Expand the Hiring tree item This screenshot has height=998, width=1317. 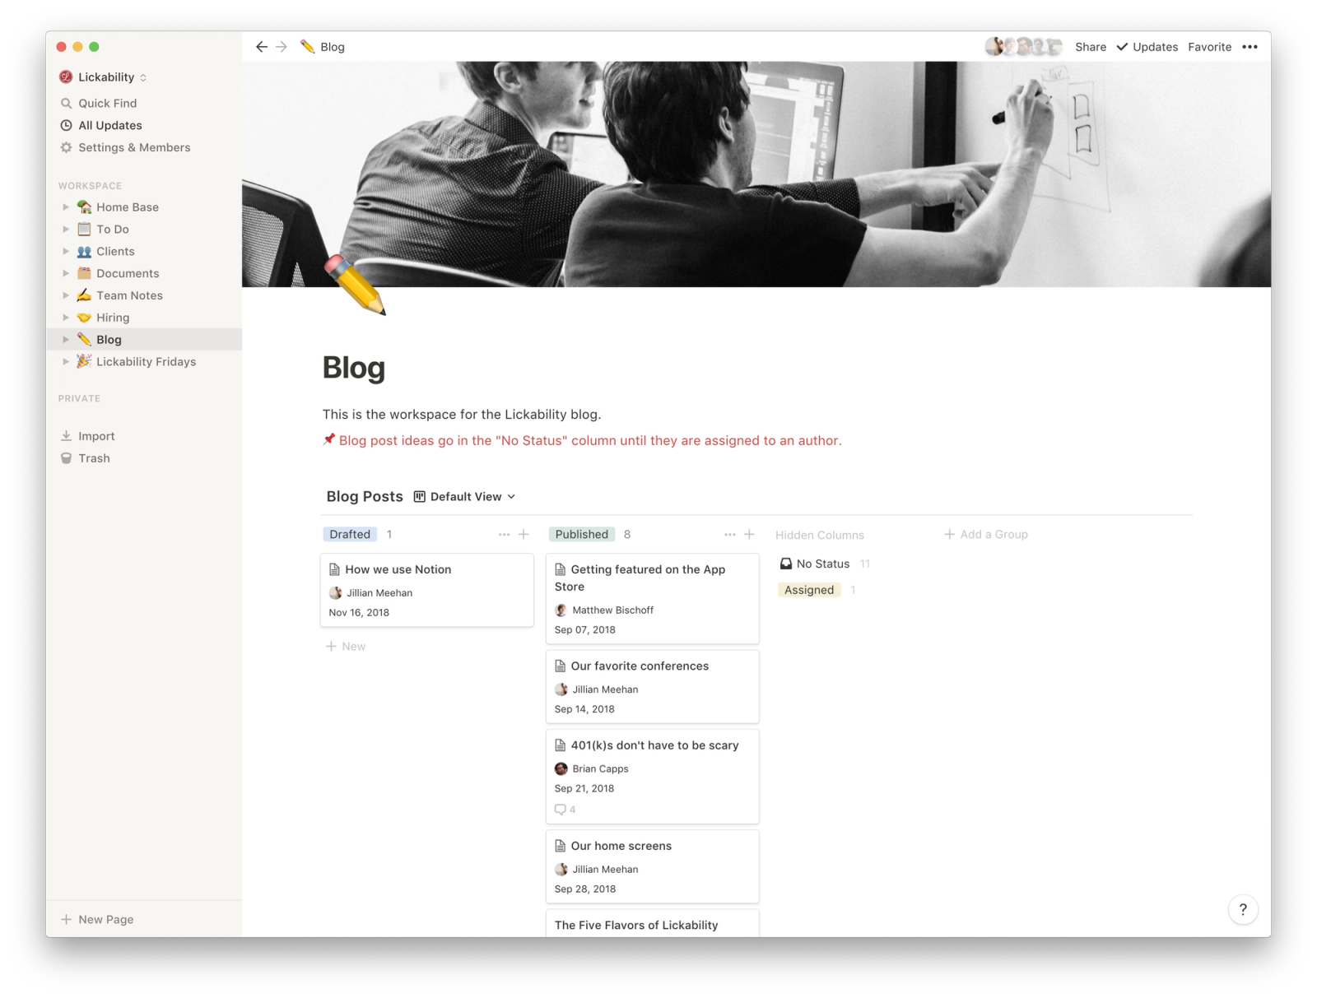coord(66,318)
